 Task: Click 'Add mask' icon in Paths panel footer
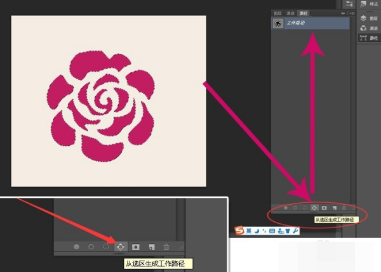pos(324,207)
